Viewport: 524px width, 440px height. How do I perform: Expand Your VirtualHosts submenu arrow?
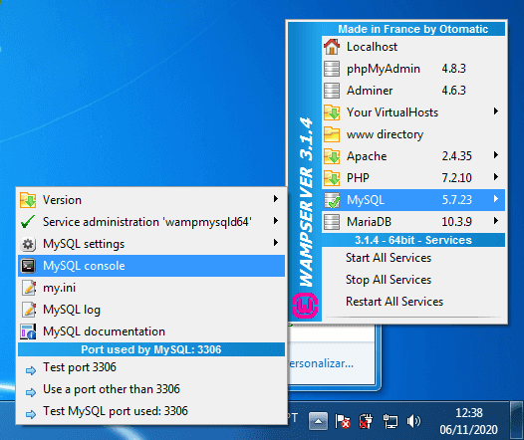pyautogui.click(x=496, y=111)
